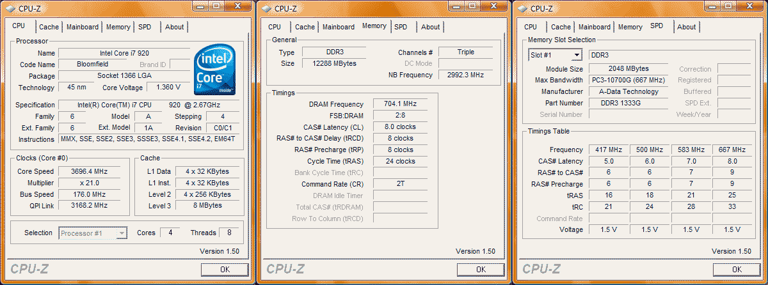Image resolution: width=768 pixels, height=285 pixels.
Task: Open the Cache tab in the left window
Action: click(x=49, y=27)
